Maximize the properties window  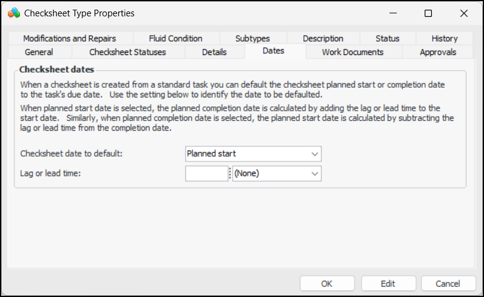pos(428,13)
